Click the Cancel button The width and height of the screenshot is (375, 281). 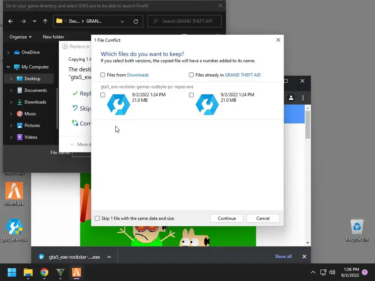click(x=263, y=218)
